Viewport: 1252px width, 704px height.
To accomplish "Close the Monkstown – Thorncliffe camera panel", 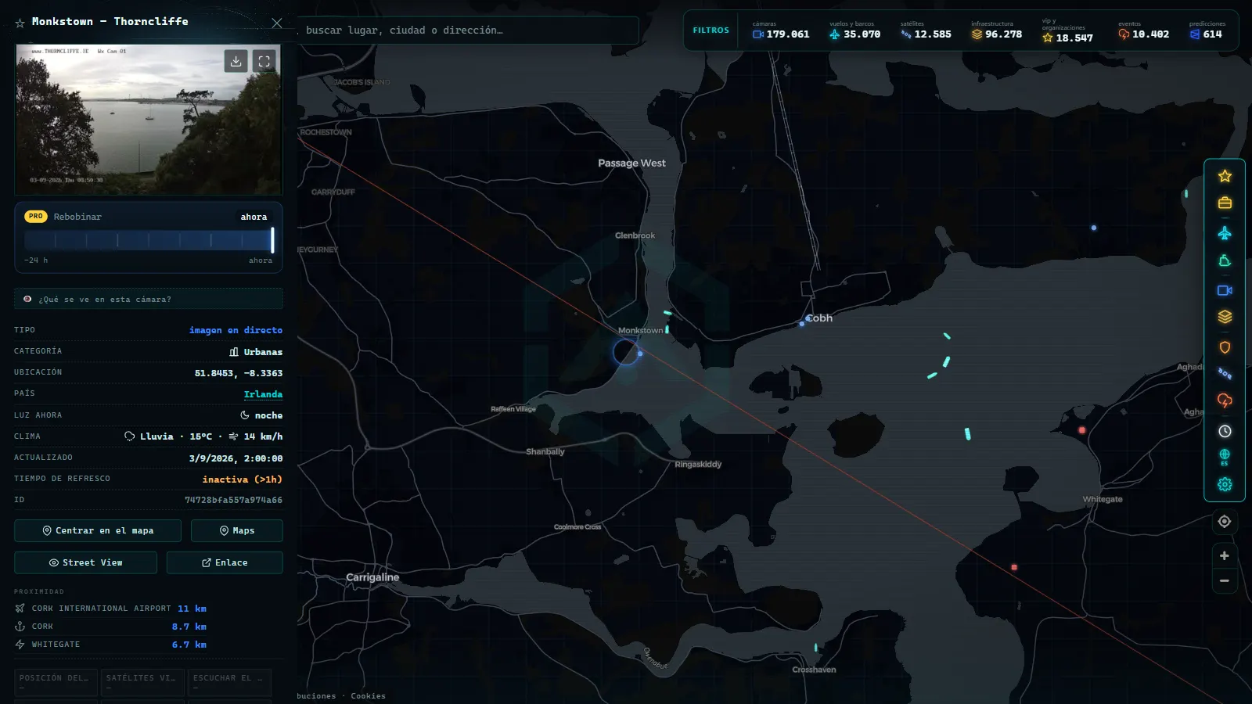I will [276, 23].
